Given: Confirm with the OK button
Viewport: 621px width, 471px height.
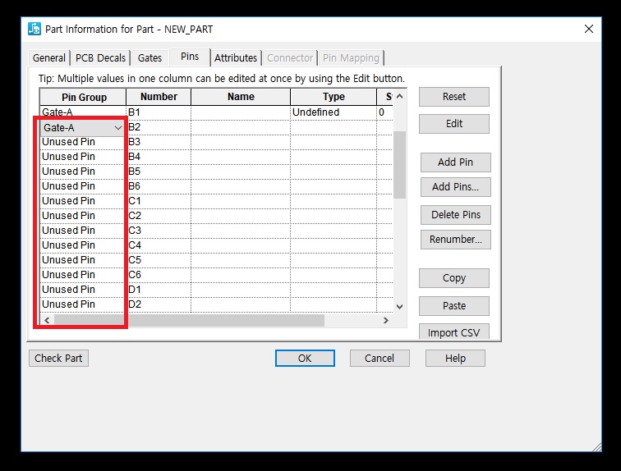Looking at the screenshot, I should (305, 359).
